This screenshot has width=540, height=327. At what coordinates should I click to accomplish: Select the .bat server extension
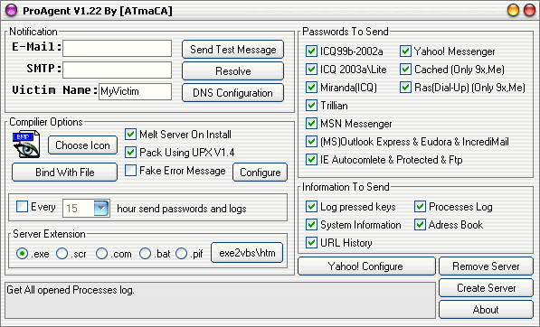pyautogui.click(x=145, y=254)
